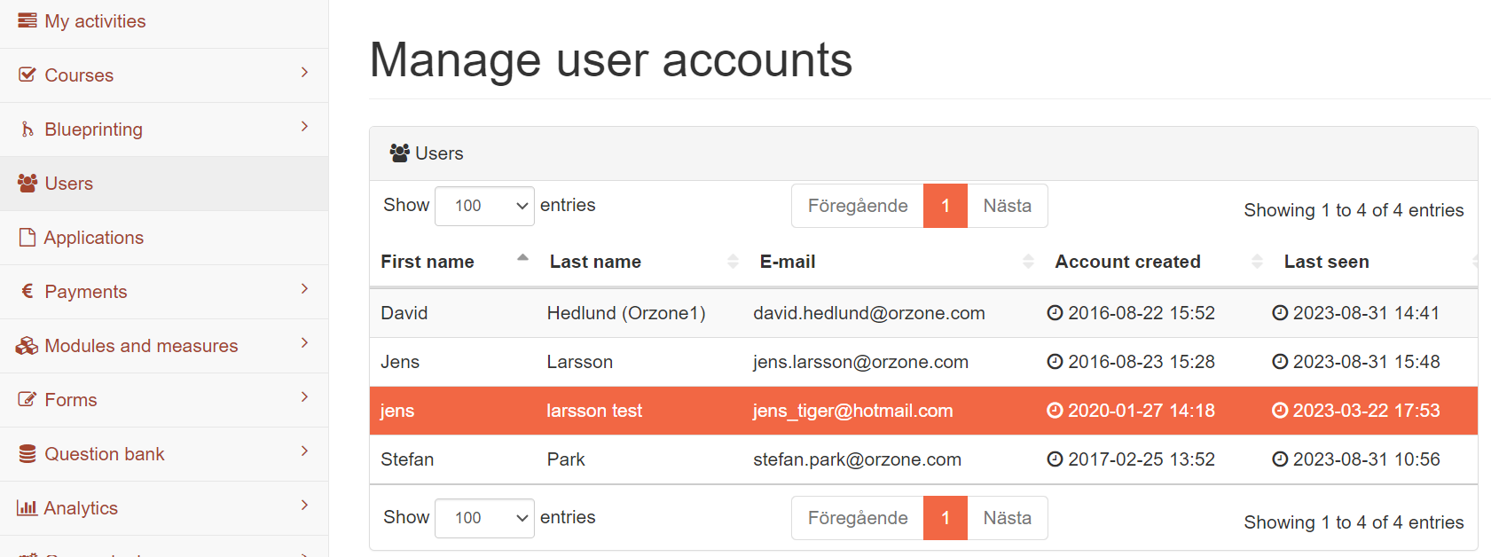
Task: Click last name Park
Action: click(566, 459)
